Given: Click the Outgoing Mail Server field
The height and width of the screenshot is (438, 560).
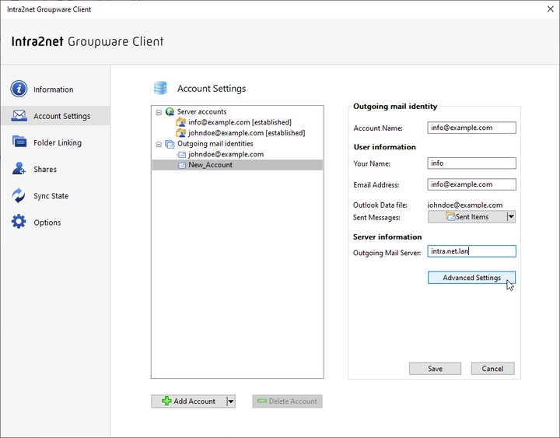Looking at the screenshot, I should point(471,251).
